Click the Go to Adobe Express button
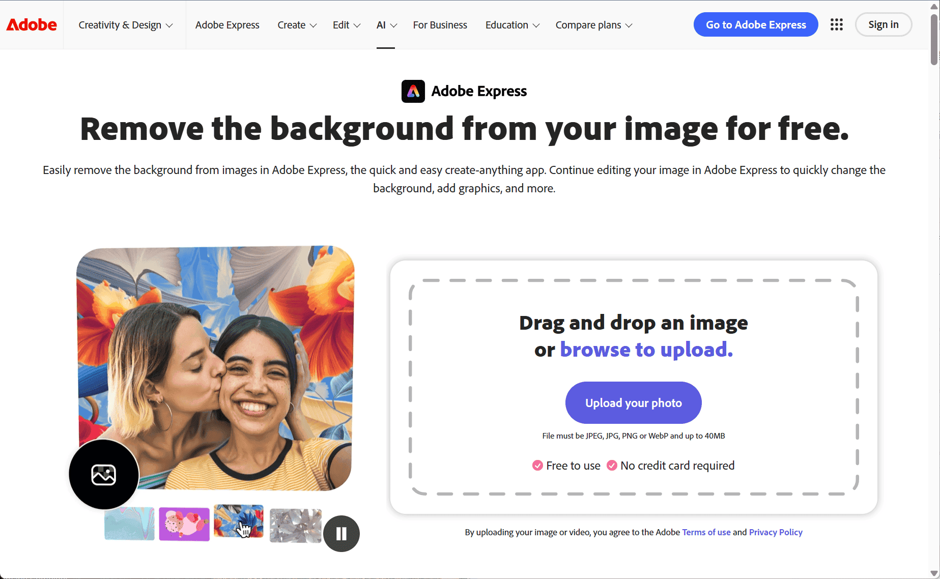The height and width of the screenshot is (579, 940). tap(755, 24)
